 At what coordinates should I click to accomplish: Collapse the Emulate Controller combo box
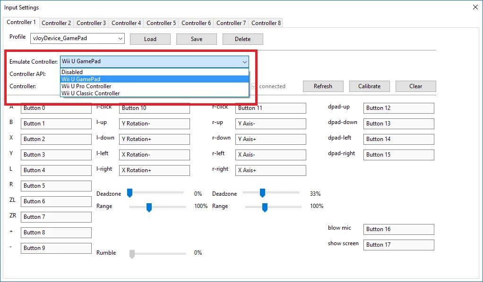[x=155, y=61]
